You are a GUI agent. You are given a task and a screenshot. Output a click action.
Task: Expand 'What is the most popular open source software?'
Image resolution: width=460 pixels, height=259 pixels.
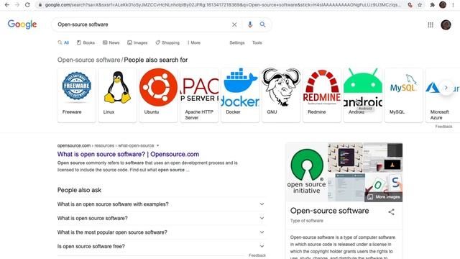pyautogui.click(x=161, y=232)
